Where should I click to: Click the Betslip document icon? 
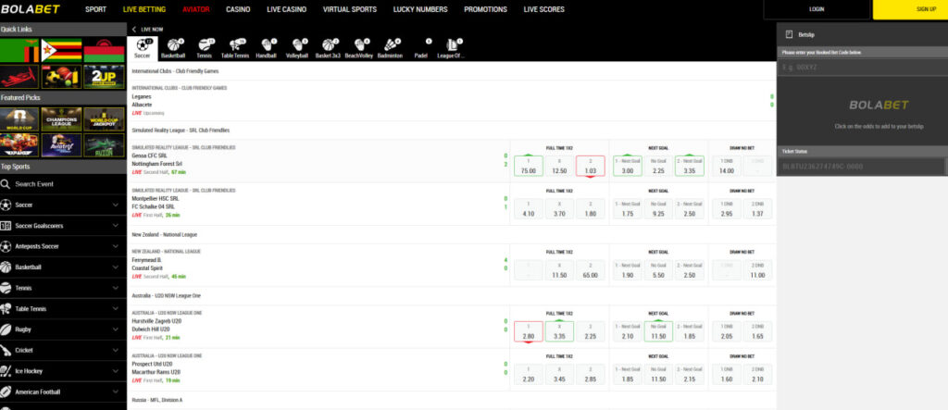point(789,34)
